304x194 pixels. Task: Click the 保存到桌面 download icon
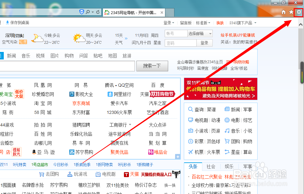click(7, 23)
